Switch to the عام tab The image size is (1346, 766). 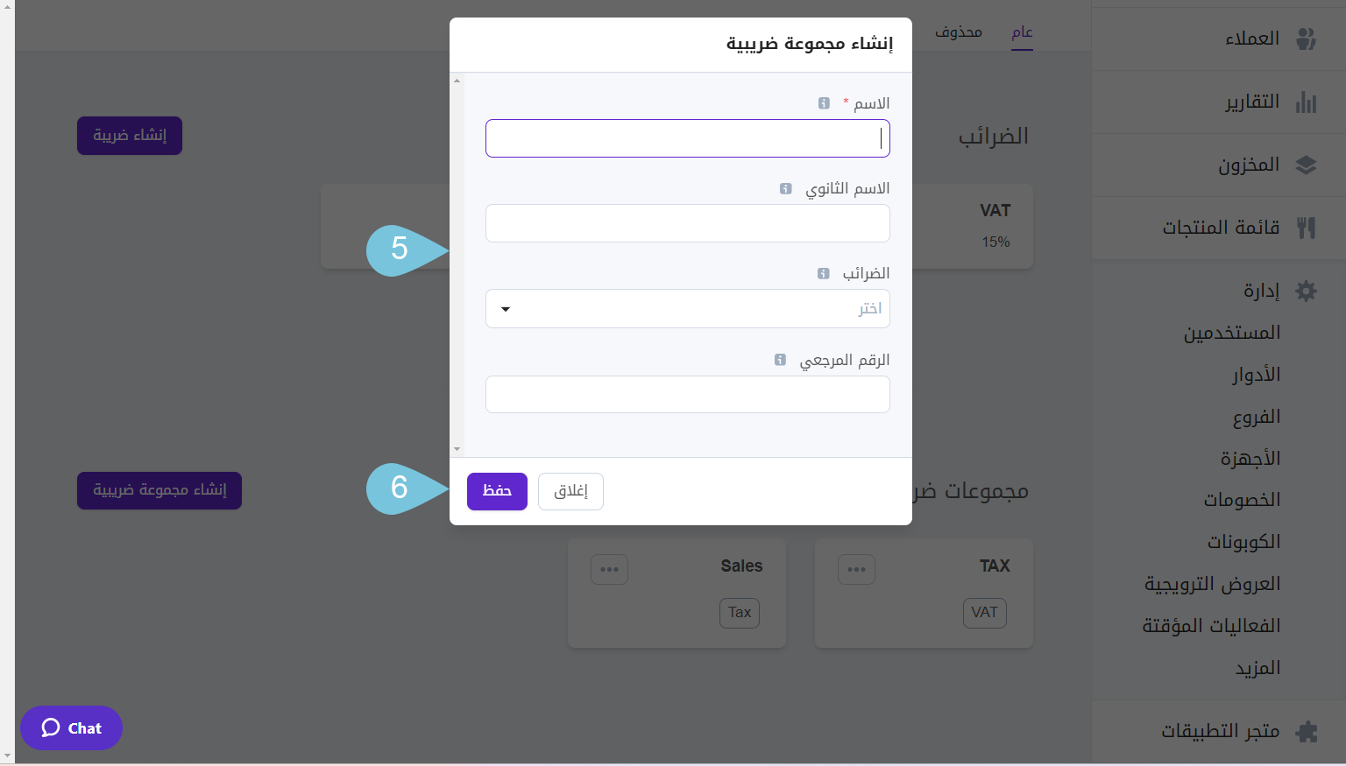tap(1021, 32)
